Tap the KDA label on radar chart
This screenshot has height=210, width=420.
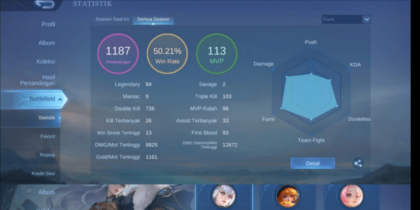pos(355,65)
